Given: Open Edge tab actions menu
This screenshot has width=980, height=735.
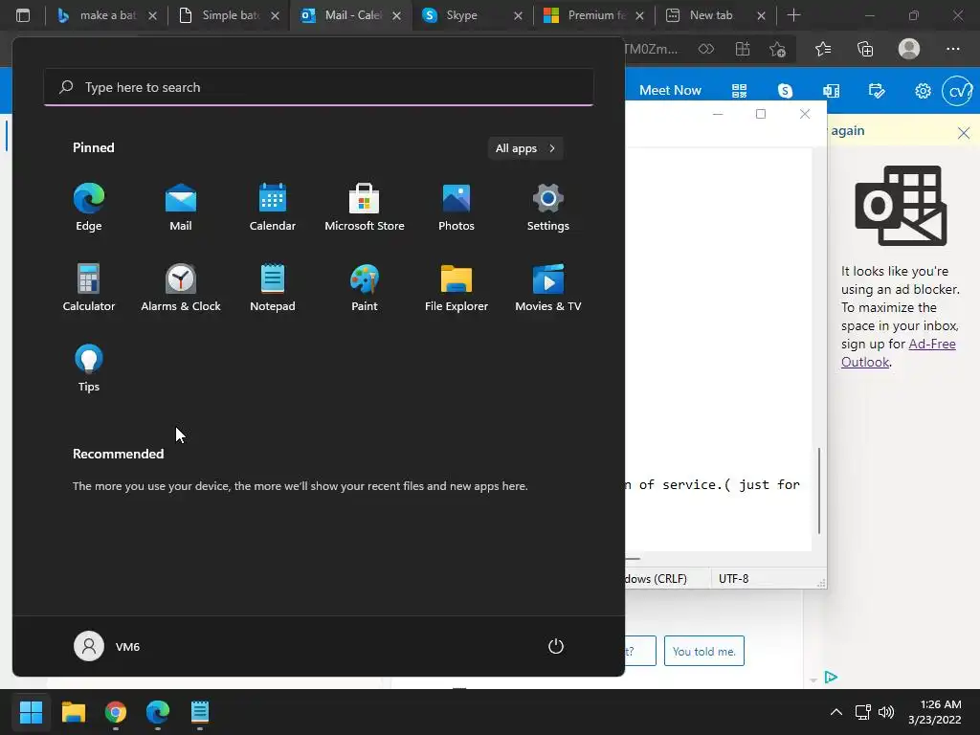Looking at the screenshot, I should click(23, 15).
